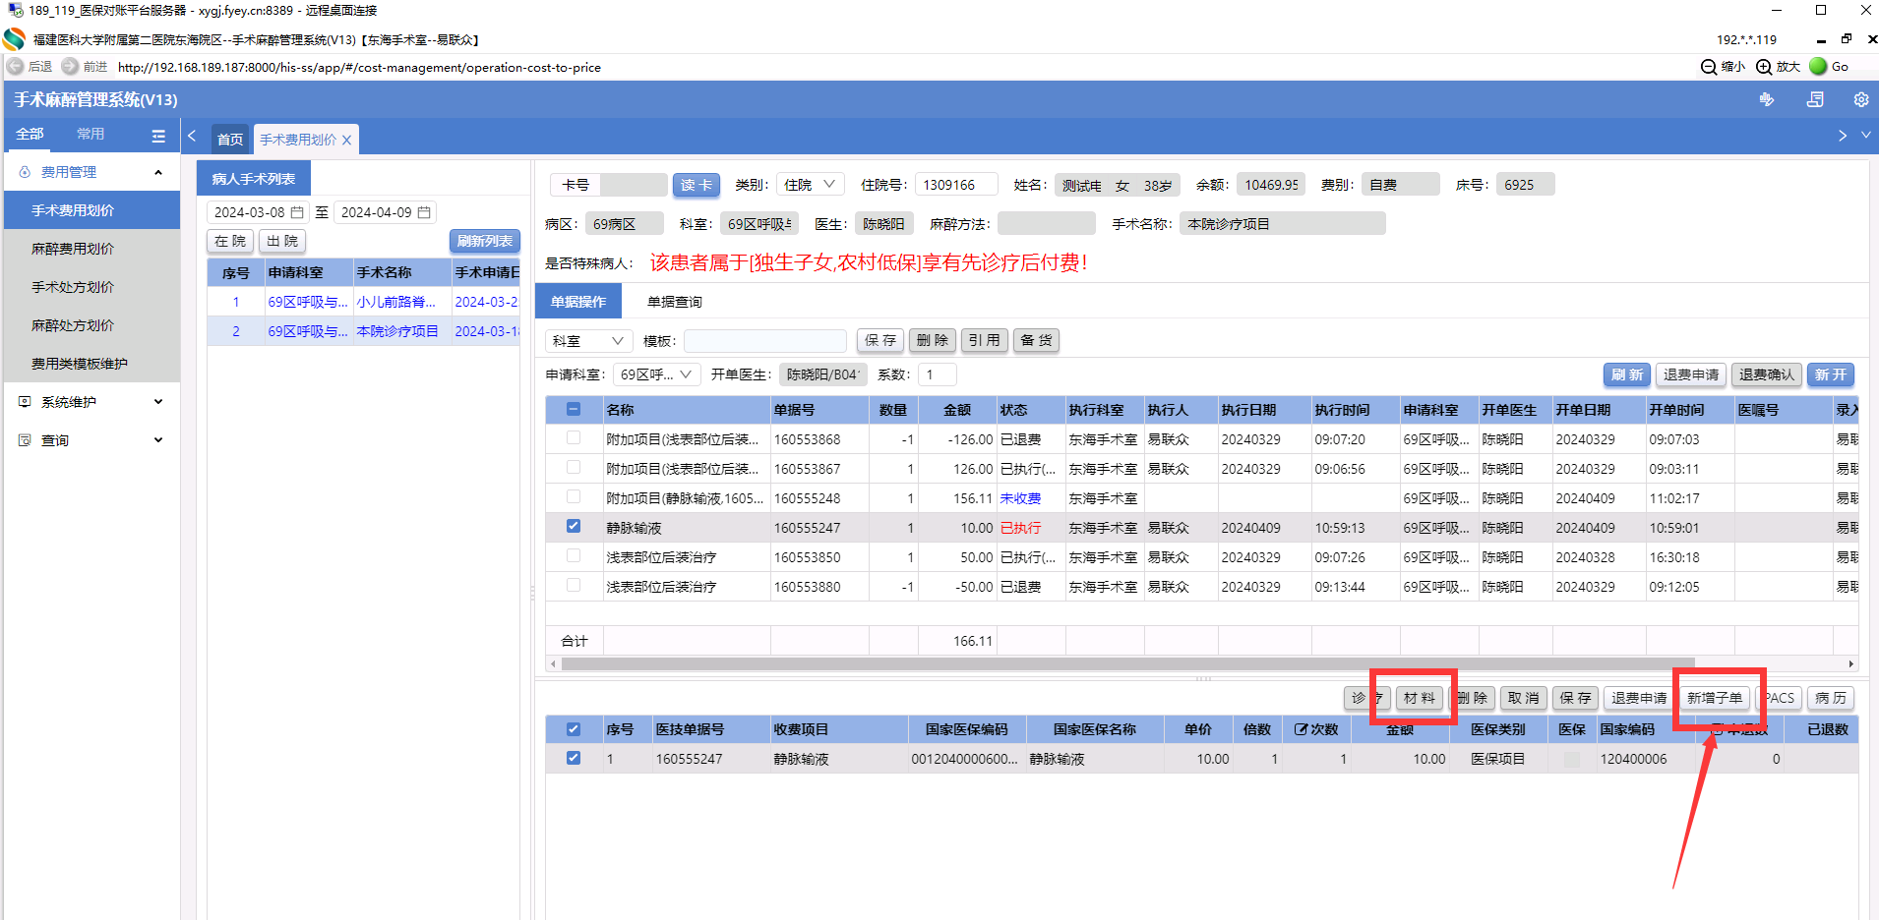1879x920 pixels.
Task: Toggle the select-all checkbox in lower table header
Action: tap(574, 729)
